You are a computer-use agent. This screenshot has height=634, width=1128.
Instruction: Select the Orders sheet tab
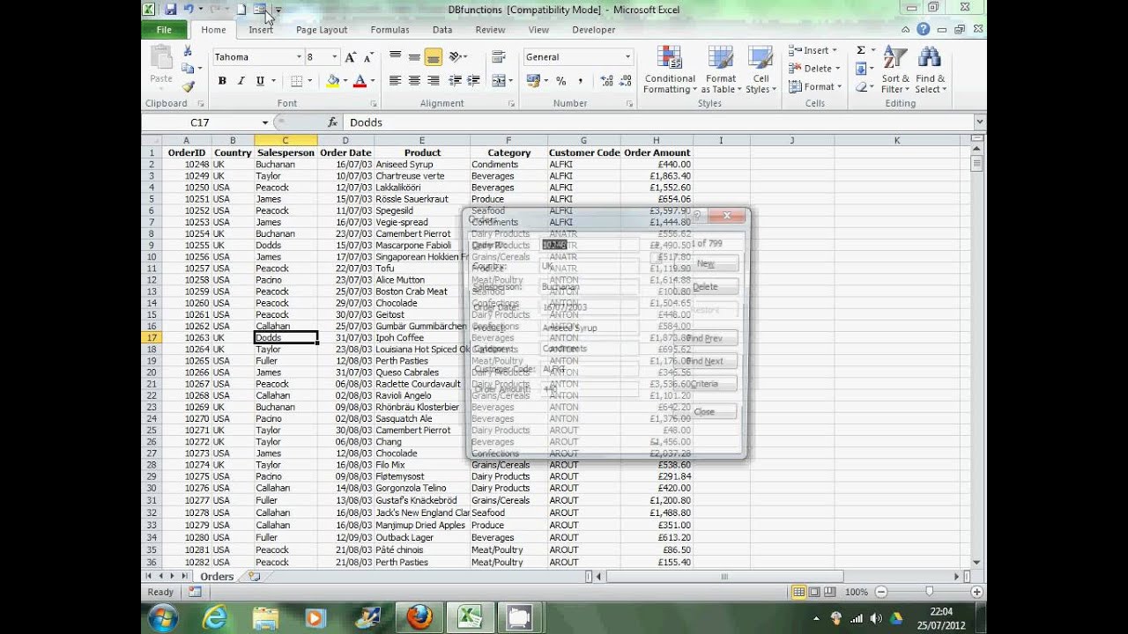[217, 577]
